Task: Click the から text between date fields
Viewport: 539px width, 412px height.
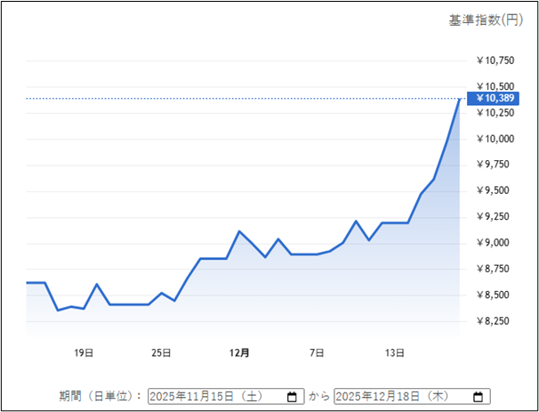Action: point(318,397)
